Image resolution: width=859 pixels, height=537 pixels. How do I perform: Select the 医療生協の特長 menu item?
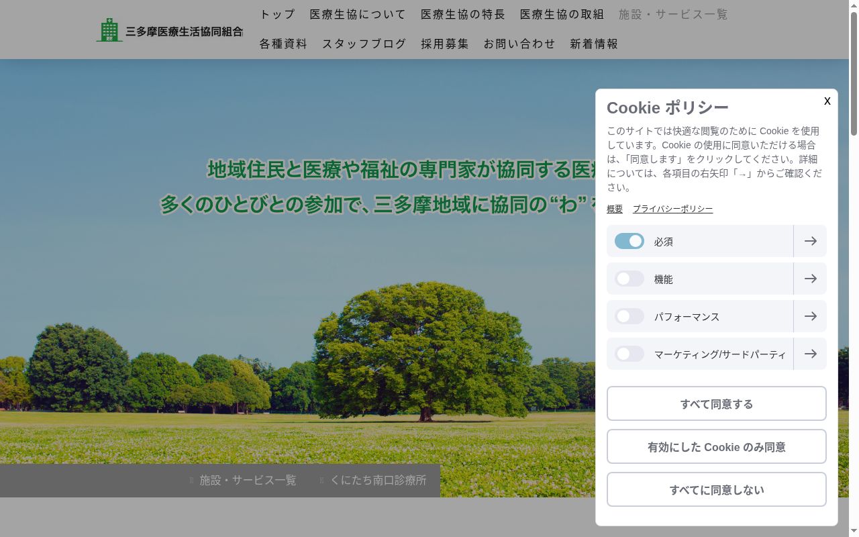point(463,14)
